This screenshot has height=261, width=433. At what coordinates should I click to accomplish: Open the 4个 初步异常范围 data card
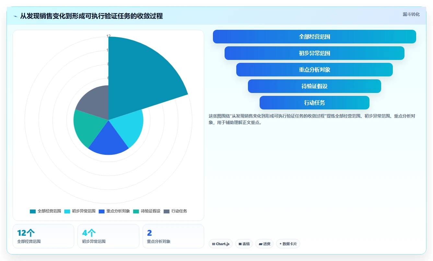click(x=108, y=236)
